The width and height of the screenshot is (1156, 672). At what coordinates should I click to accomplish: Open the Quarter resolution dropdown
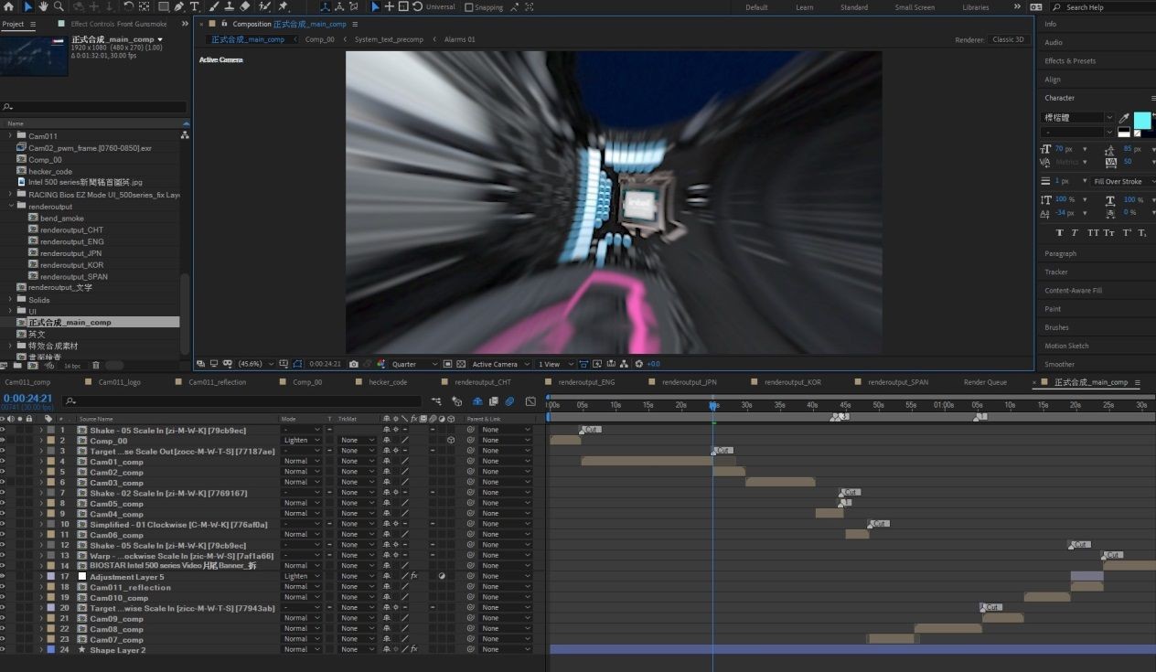tap(414, 364)
